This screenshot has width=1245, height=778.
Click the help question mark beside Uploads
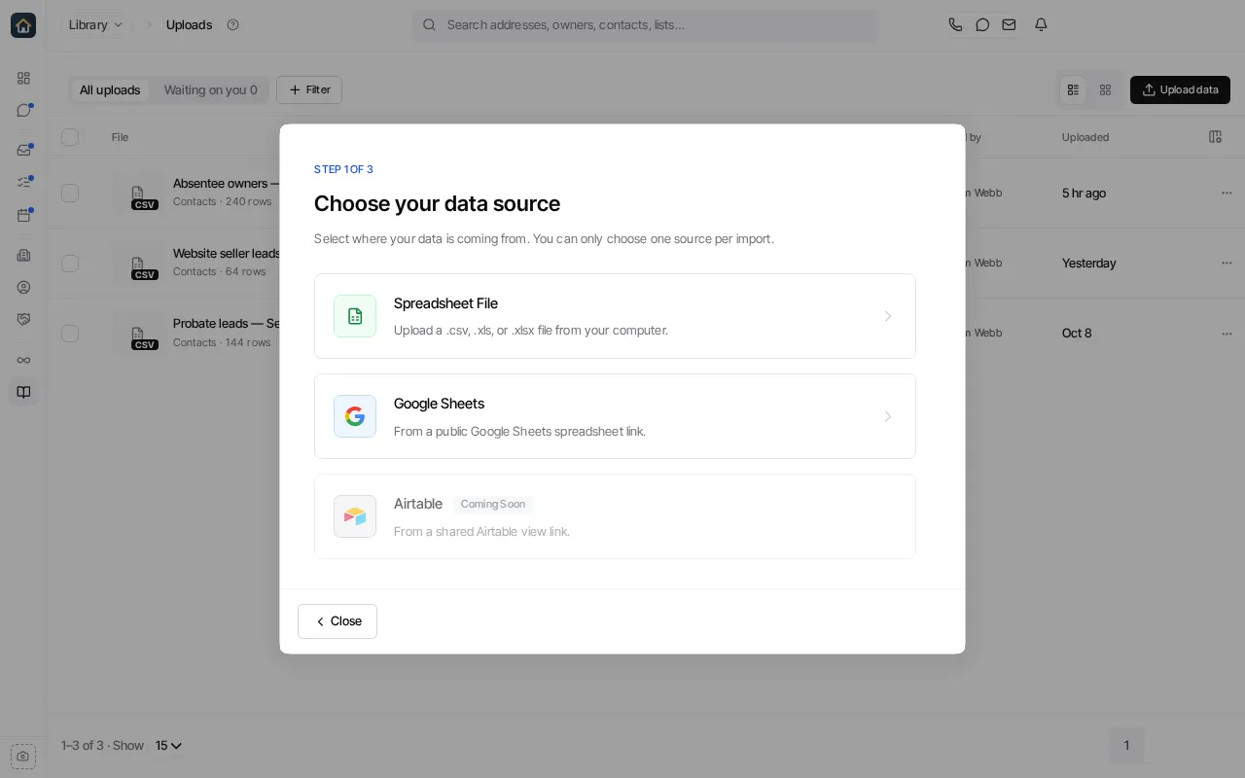pyautogui.click(x=232, y=25)
